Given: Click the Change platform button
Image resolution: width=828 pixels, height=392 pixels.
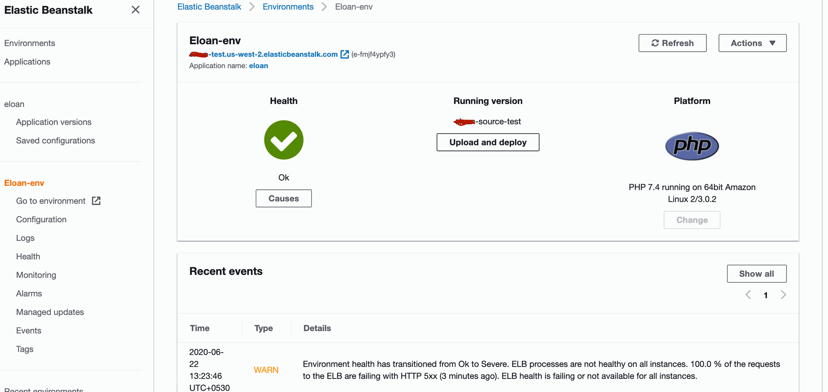Looking at the screenshot, I should (x=692, y=220).
